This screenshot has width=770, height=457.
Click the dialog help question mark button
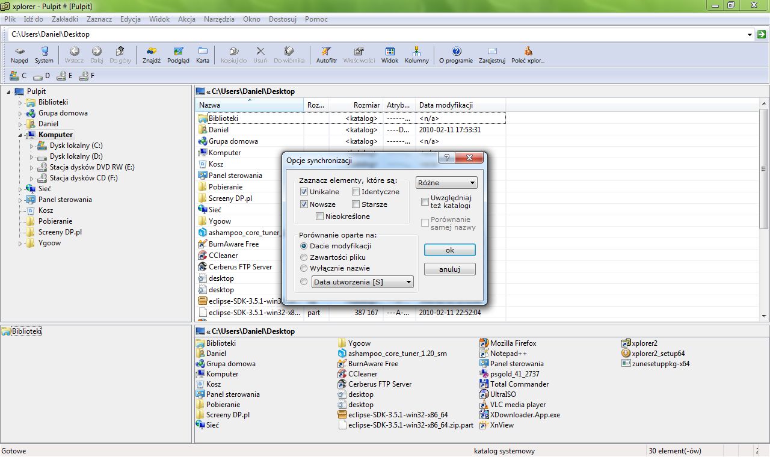click(x=446, y=158)
